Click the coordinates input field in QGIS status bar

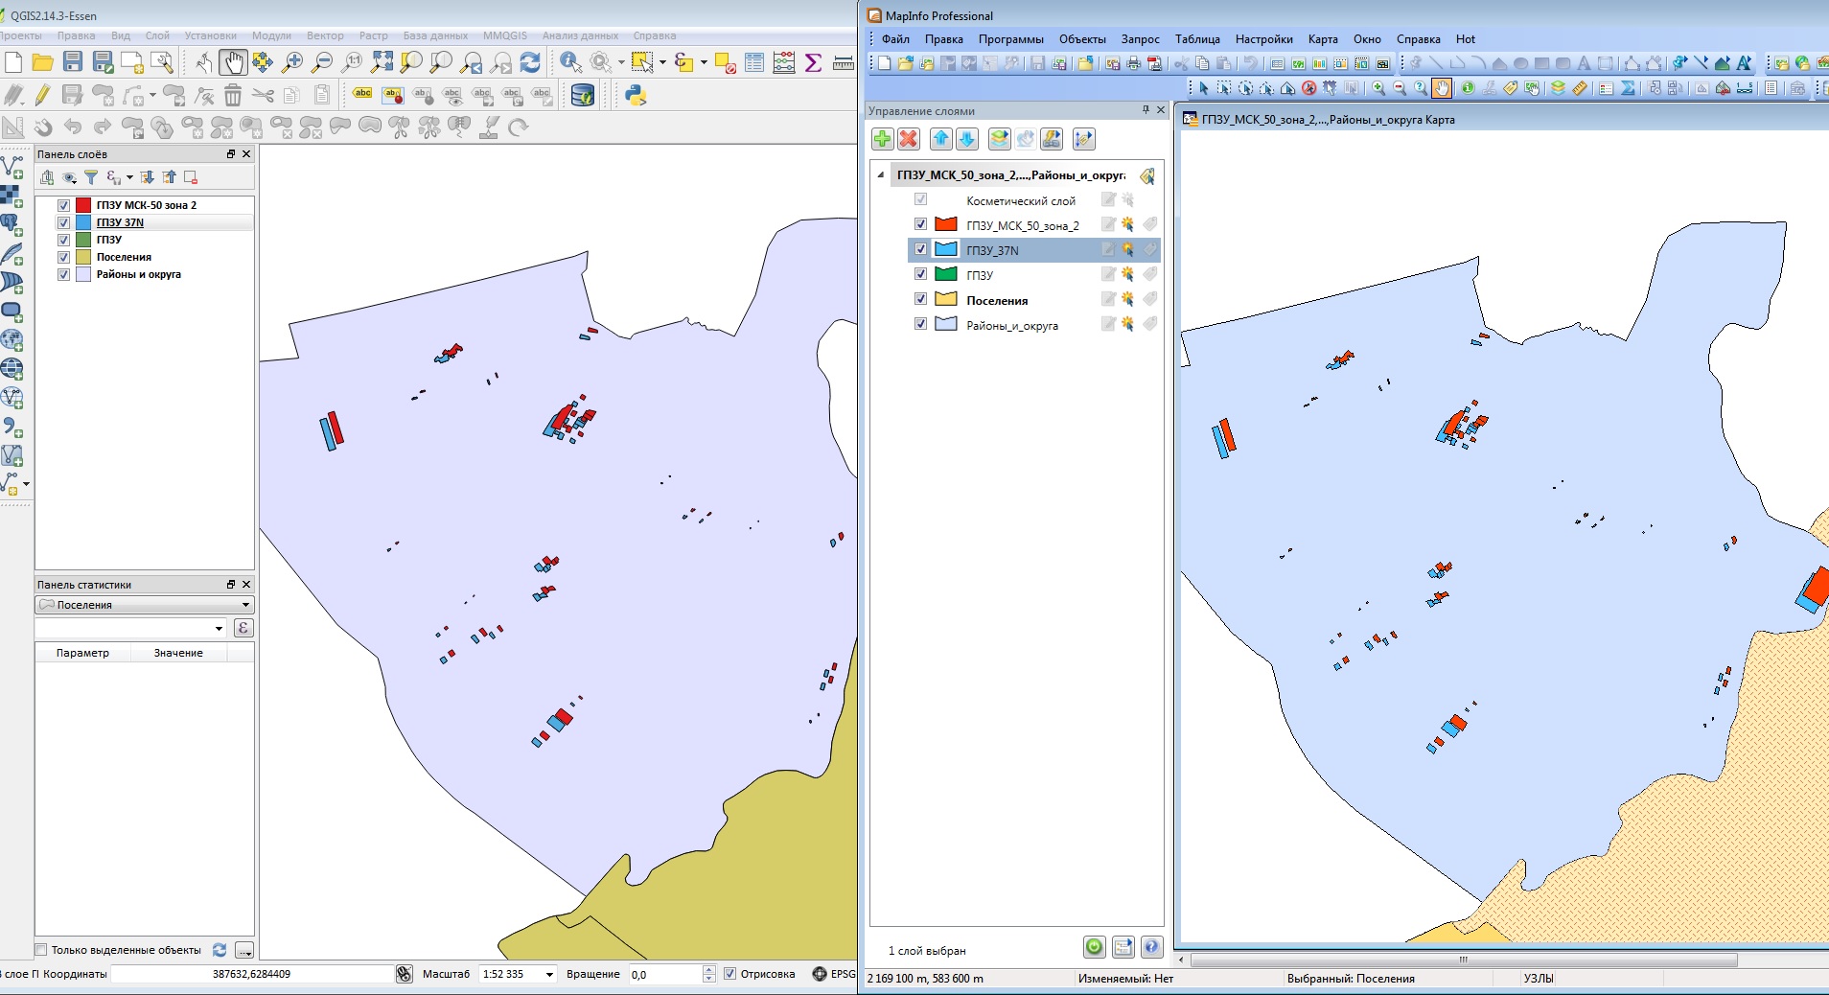point(254,974)
